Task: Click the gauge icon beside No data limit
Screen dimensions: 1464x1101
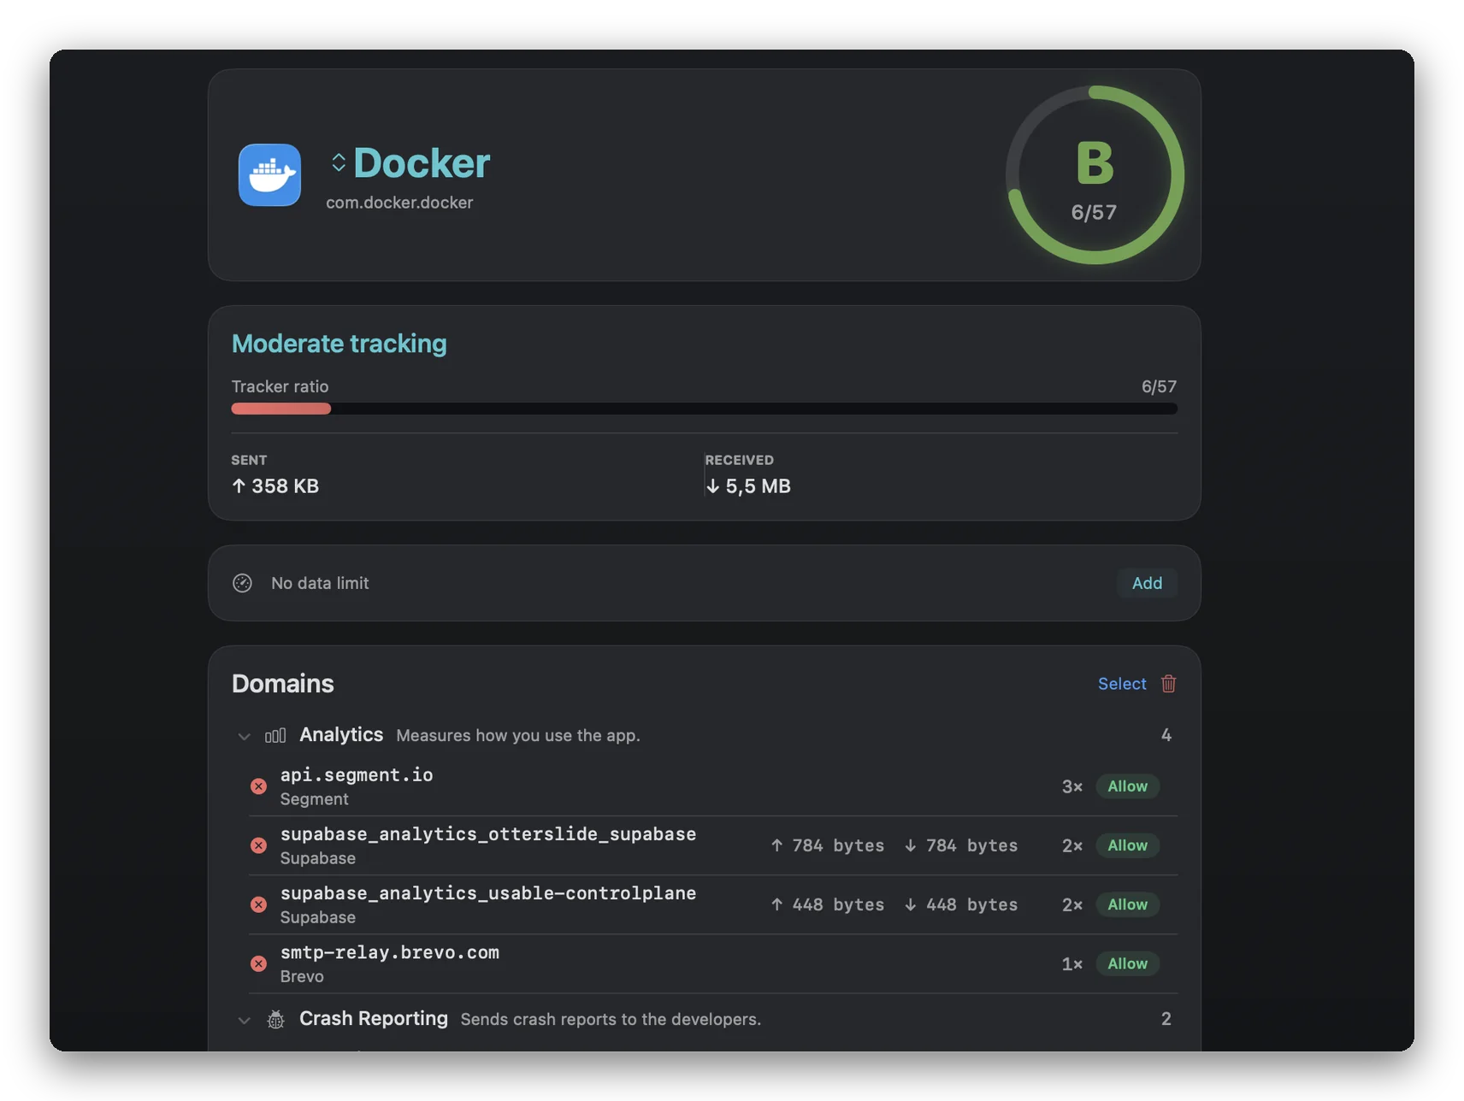Action: (x=242, y=583)
